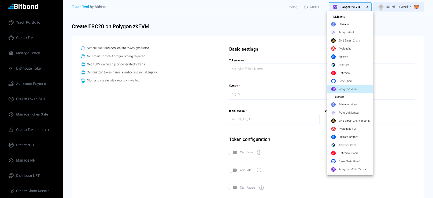Click the Initial supply input field
The width and height of the screenshot is (433, 198).
(274, 119)
